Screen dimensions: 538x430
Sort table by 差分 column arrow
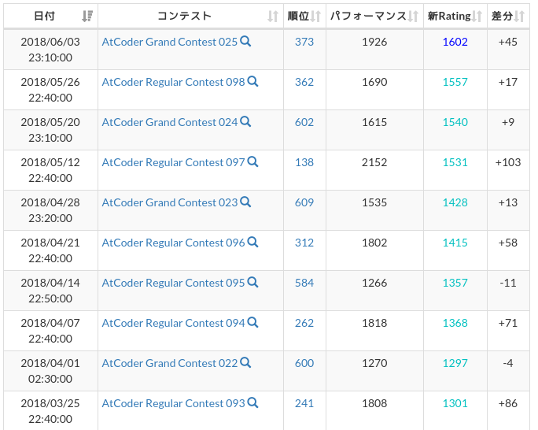(x=519, y=16)
